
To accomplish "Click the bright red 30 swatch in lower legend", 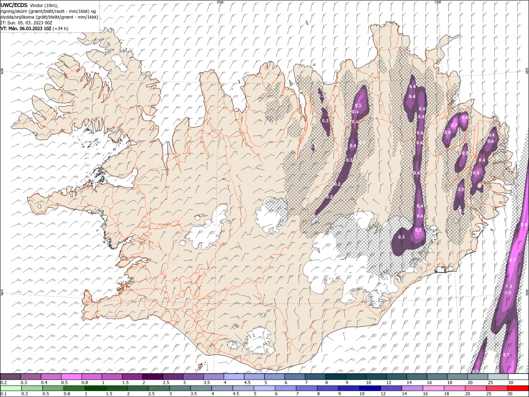I will [518, 388].
